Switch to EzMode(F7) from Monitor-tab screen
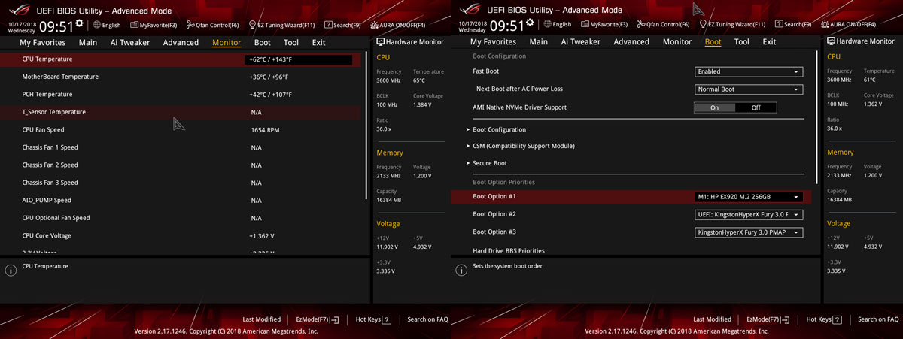 click(x=317, y=319)
